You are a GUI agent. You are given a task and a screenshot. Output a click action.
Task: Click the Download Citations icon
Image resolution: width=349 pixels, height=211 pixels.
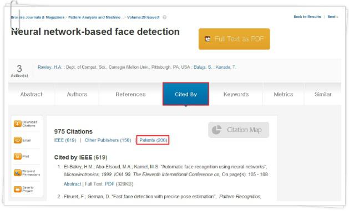click(x=18, y=123)
